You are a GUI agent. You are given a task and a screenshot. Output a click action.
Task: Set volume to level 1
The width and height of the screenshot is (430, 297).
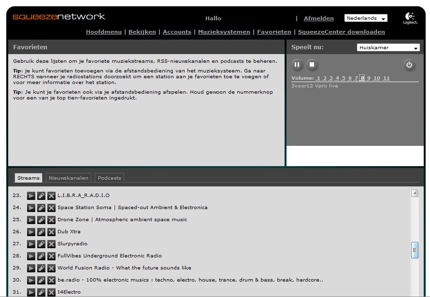coord(318,78)
